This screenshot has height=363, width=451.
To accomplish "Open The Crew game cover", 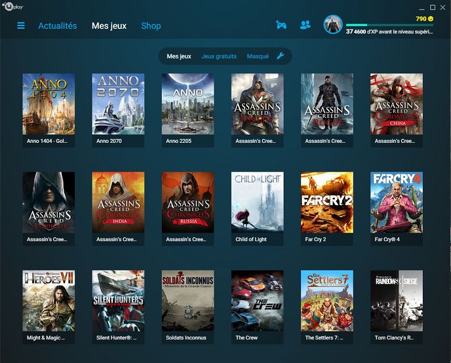I will tap(258, 301).
